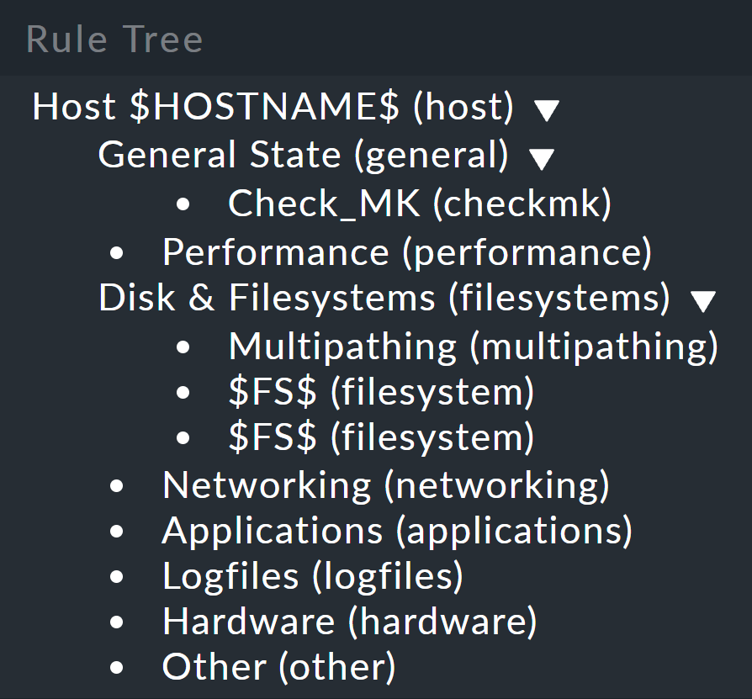Select the first $FS$ filesystem entry
This screenshot has height=699, width=752.
[380, 391]
